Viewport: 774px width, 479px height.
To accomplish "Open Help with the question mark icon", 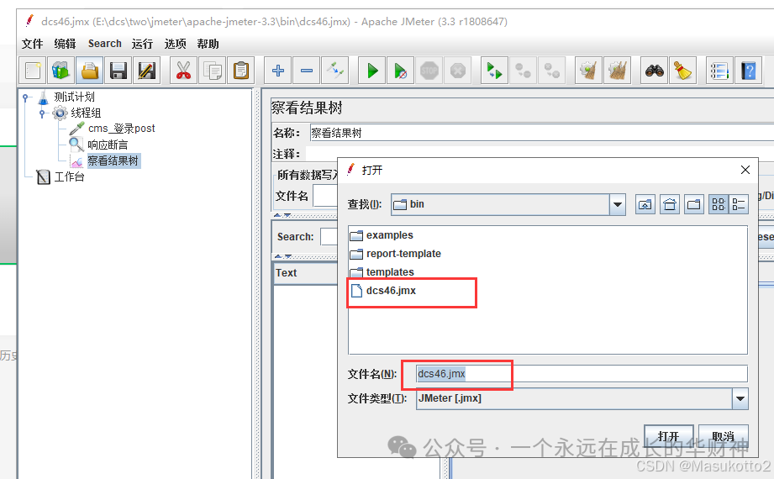I will click(748, 71).
